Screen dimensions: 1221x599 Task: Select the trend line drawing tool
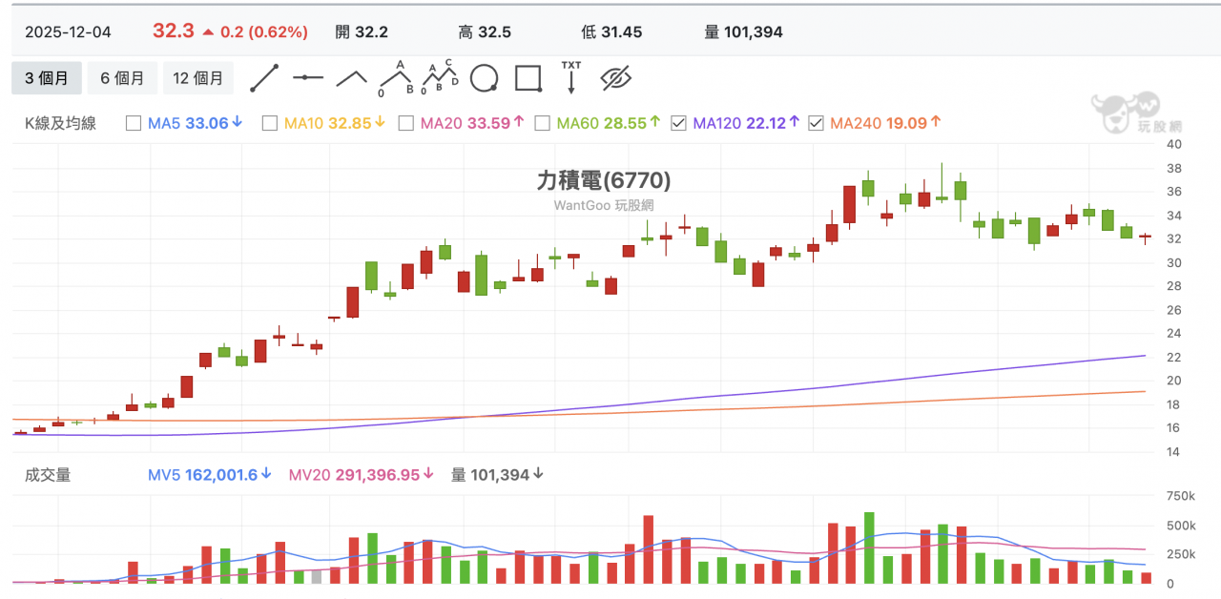click(x=265, y=78)
